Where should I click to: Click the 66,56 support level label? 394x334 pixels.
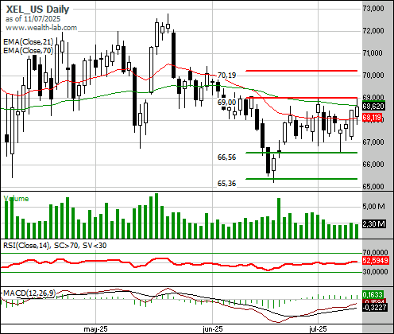[x=226, y=157]
